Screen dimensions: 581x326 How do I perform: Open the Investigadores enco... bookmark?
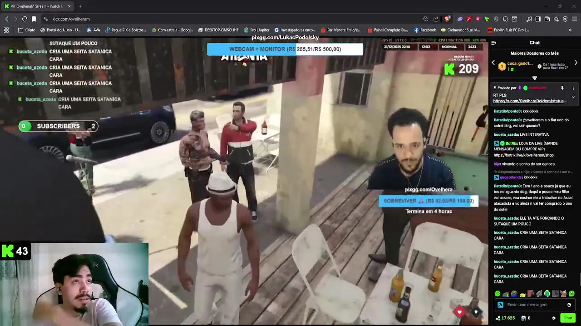295,30
